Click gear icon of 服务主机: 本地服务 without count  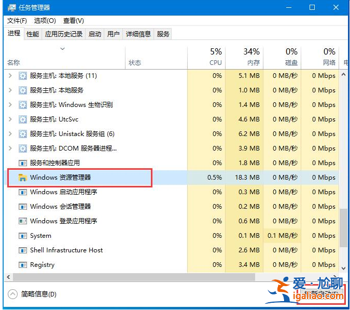pos(22,90)
